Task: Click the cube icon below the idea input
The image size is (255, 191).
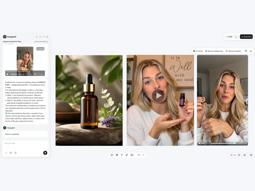Action: 16,153
